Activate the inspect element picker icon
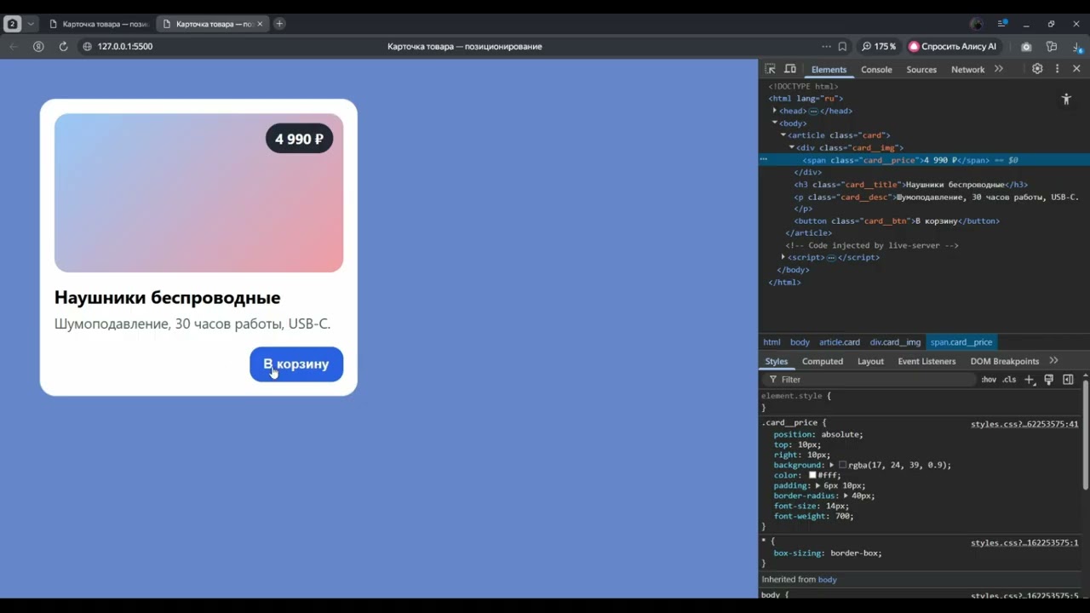Image resolution: width=1090 pixels, height=613 pixels. coord(770,69)
